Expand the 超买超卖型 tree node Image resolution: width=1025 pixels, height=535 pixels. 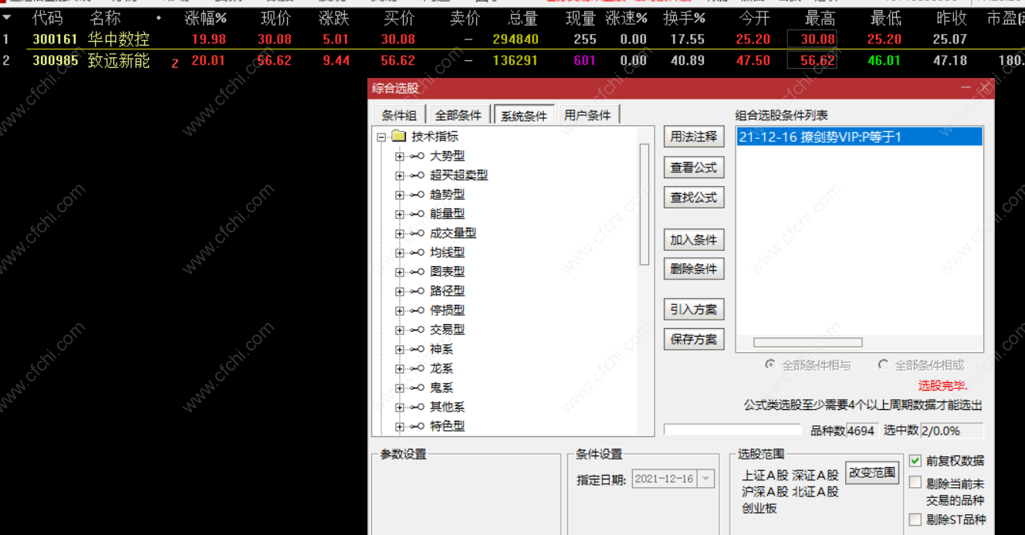coord(399,176)
